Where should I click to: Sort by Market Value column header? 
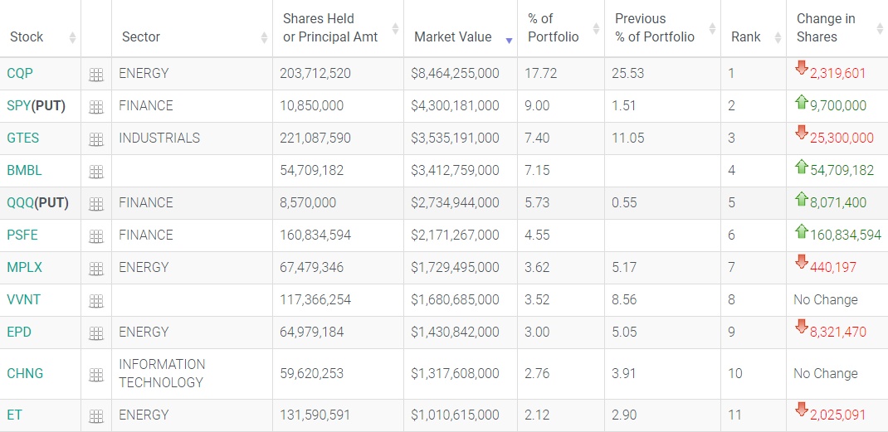point(453,36)
